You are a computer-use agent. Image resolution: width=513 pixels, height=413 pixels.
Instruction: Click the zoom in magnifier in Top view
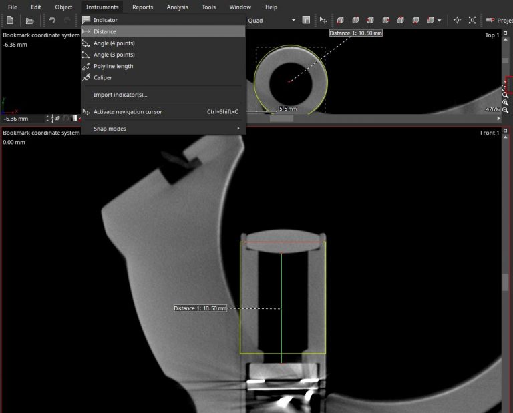click(x=506, y=103)
